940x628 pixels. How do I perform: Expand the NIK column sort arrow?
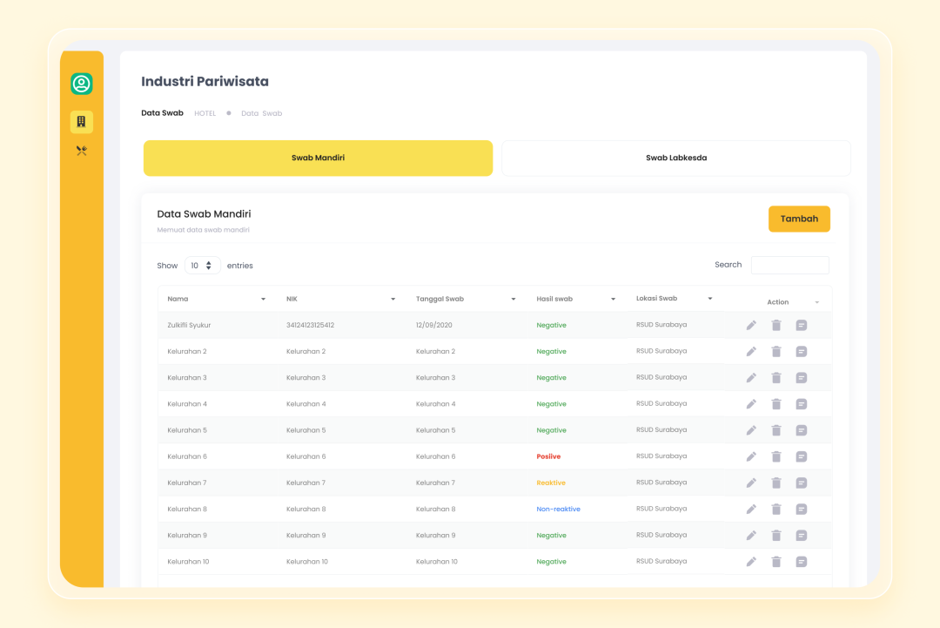[393, 300]
